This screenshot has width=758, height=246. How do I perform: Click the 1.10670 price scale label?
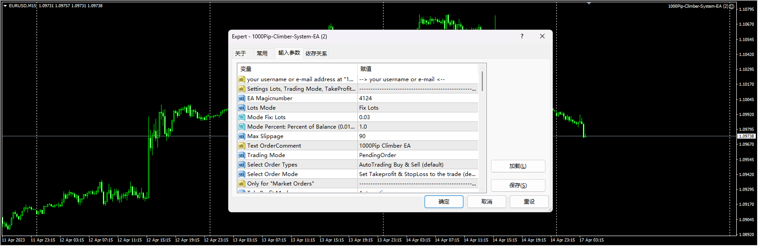tap(746, 24)
